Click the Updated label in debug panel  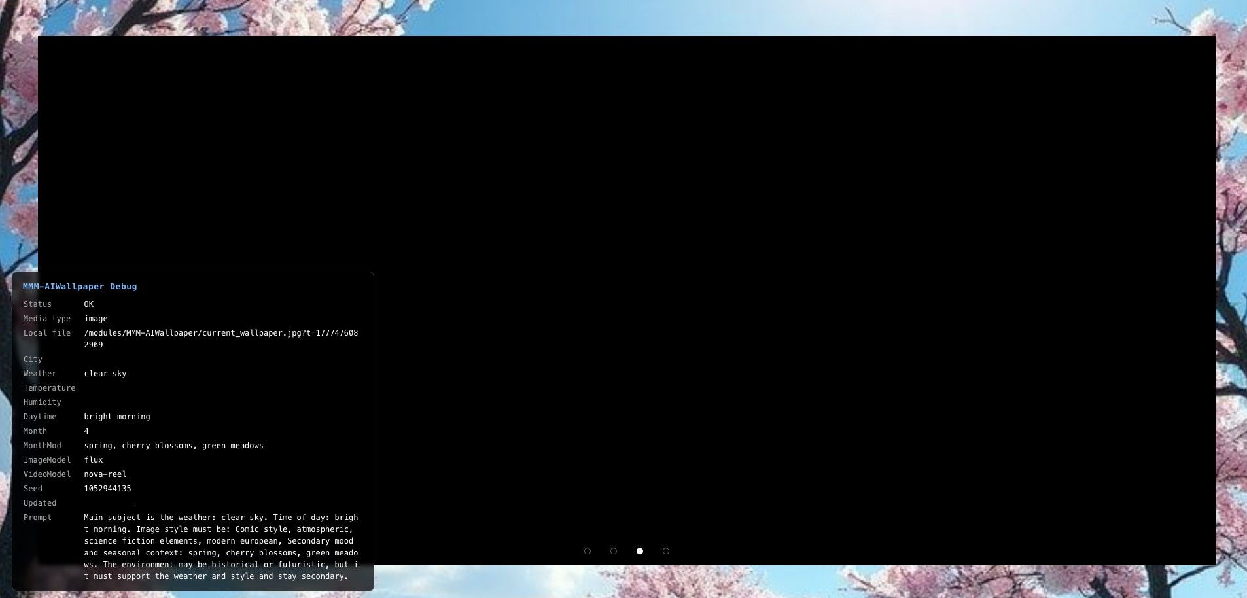tap(40, 503)
